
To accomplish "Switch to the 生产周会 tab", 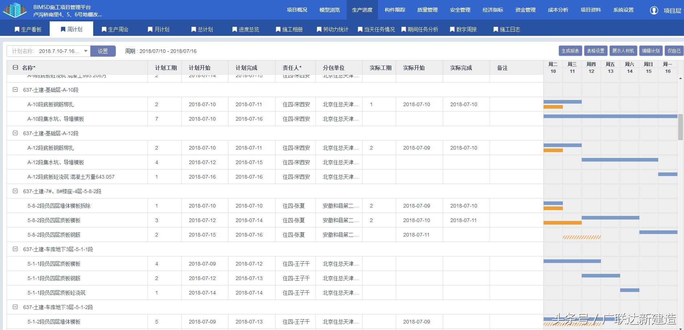I will coord(115,29).
